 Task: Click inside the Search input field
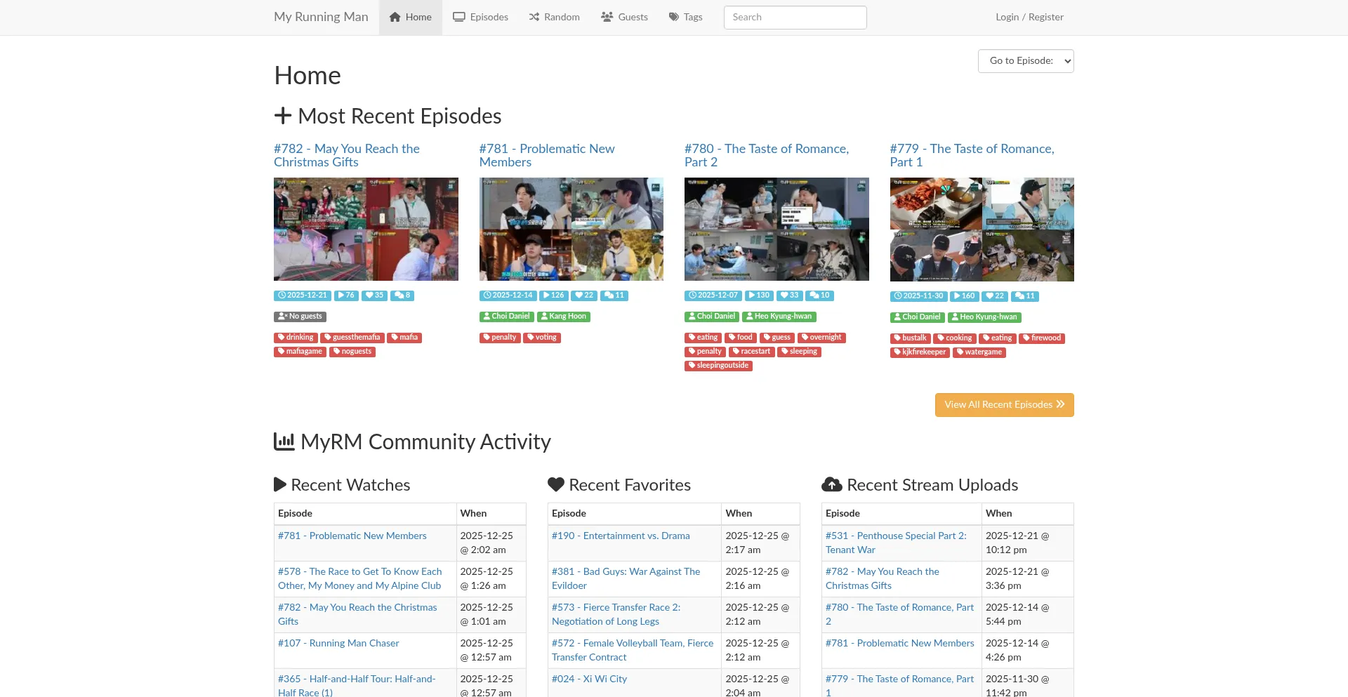[794, 17]
